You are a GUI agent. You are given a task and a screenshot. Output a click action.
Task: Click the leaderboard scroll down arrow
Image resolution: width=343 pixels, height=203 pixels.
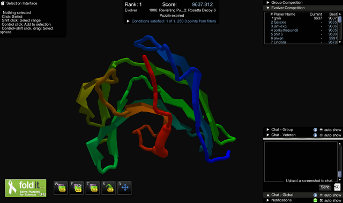(340, 42)
